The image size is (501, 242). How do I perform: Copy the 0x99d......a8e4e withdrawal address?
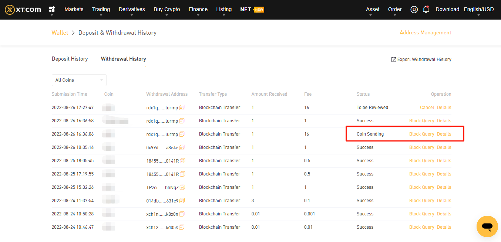coord(182,147)
